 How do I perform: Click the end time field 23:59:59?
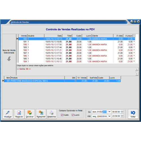(x=116, y=116)
